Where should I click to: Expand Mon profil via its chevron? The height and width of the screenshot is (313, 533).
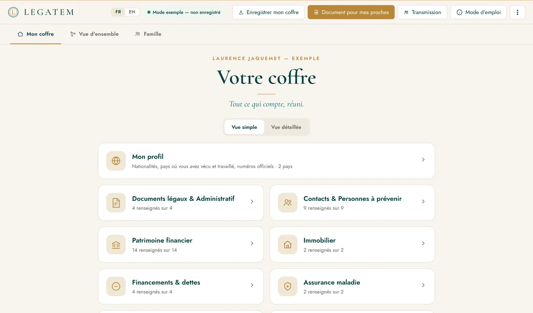423,160
